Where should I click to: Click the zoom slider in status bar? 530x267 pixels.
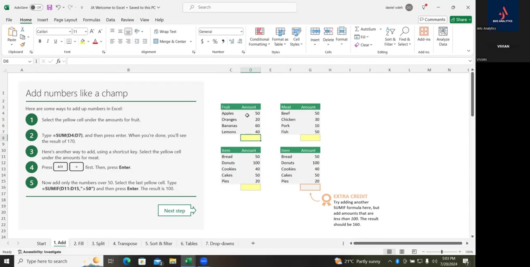point(441,252)
